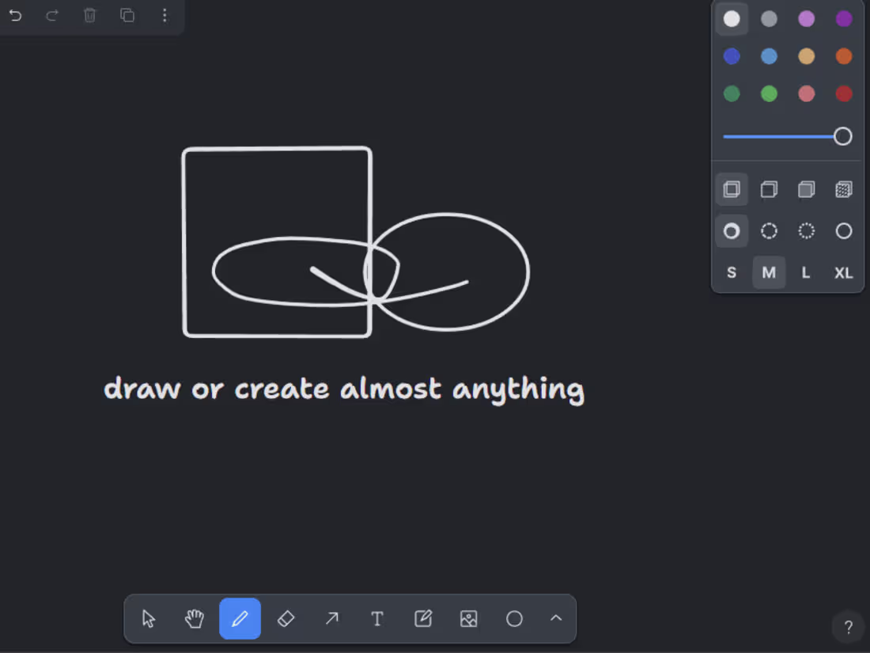Open the sticky note tool
This screenshot has height=653, width=870.
point(423,619)
